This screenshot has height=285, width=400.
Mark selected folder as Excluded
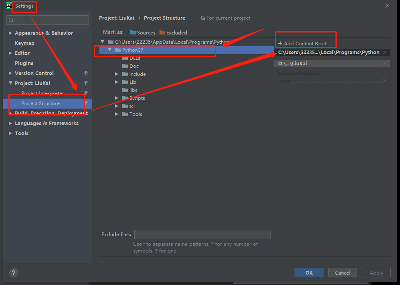pyautogui.click(x=173, y=32)
